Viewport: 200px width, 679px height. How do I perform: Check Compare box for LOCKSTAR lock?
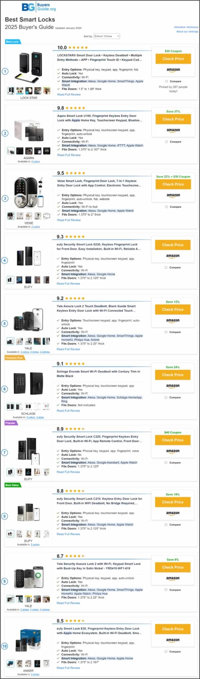[x=166, y=81]
